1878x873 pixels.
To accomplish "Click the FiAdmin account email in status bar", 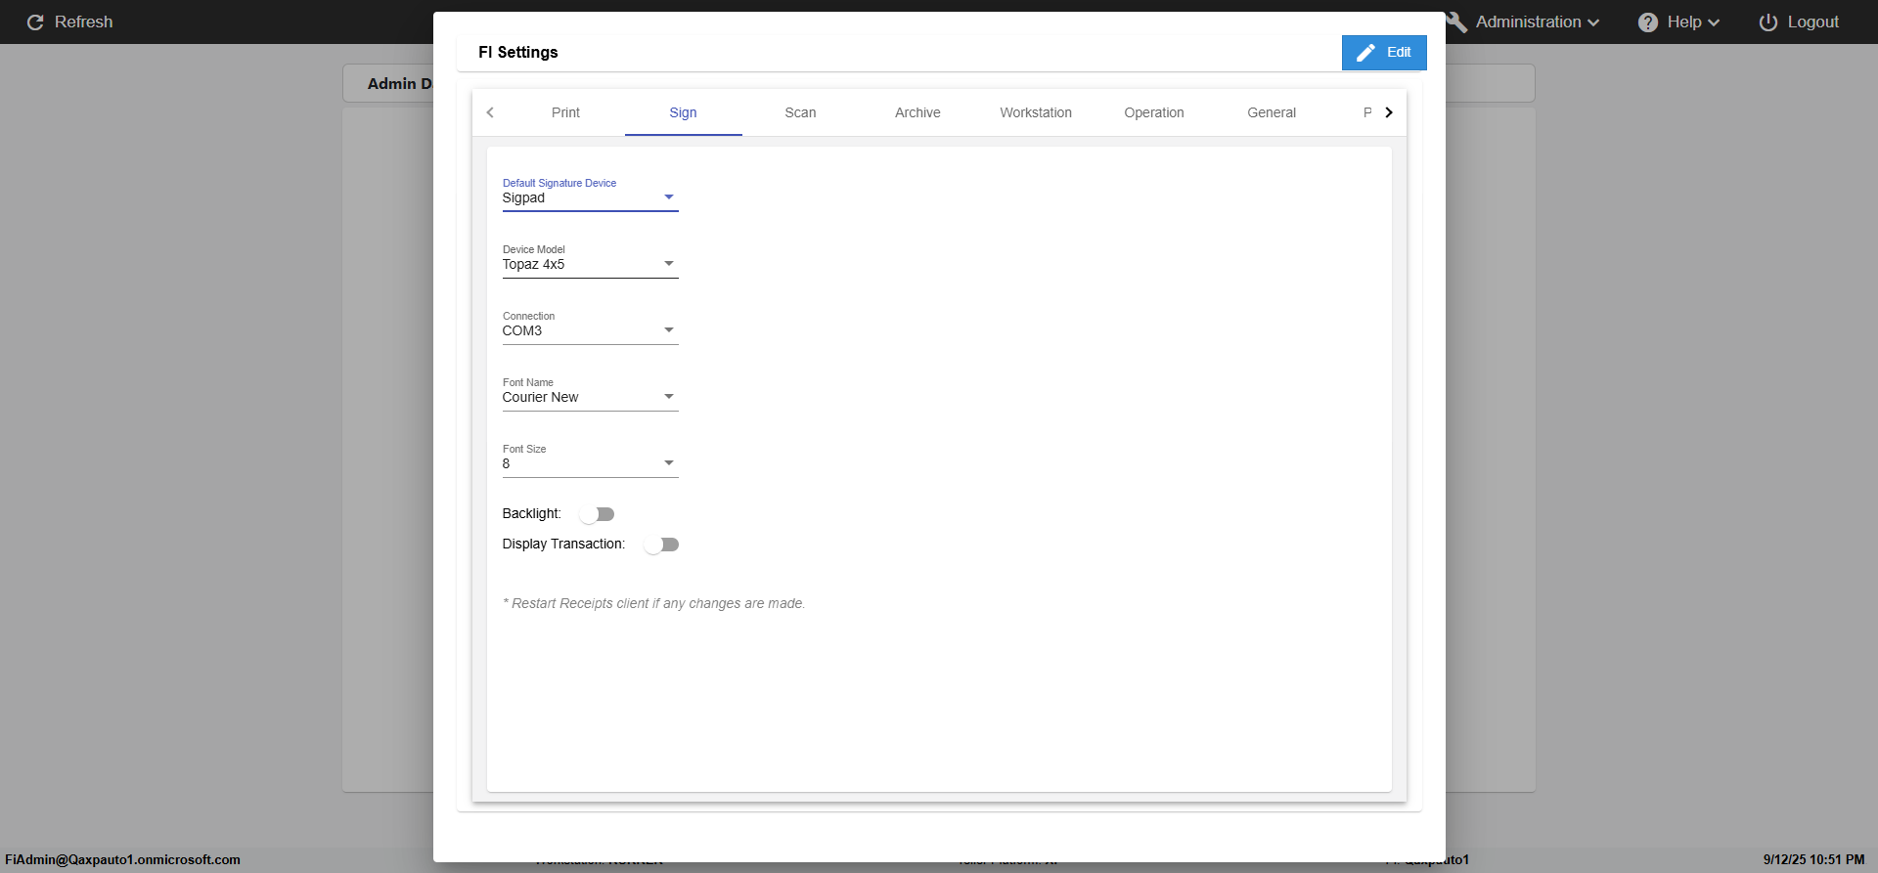I will click(x=122, y=860).
